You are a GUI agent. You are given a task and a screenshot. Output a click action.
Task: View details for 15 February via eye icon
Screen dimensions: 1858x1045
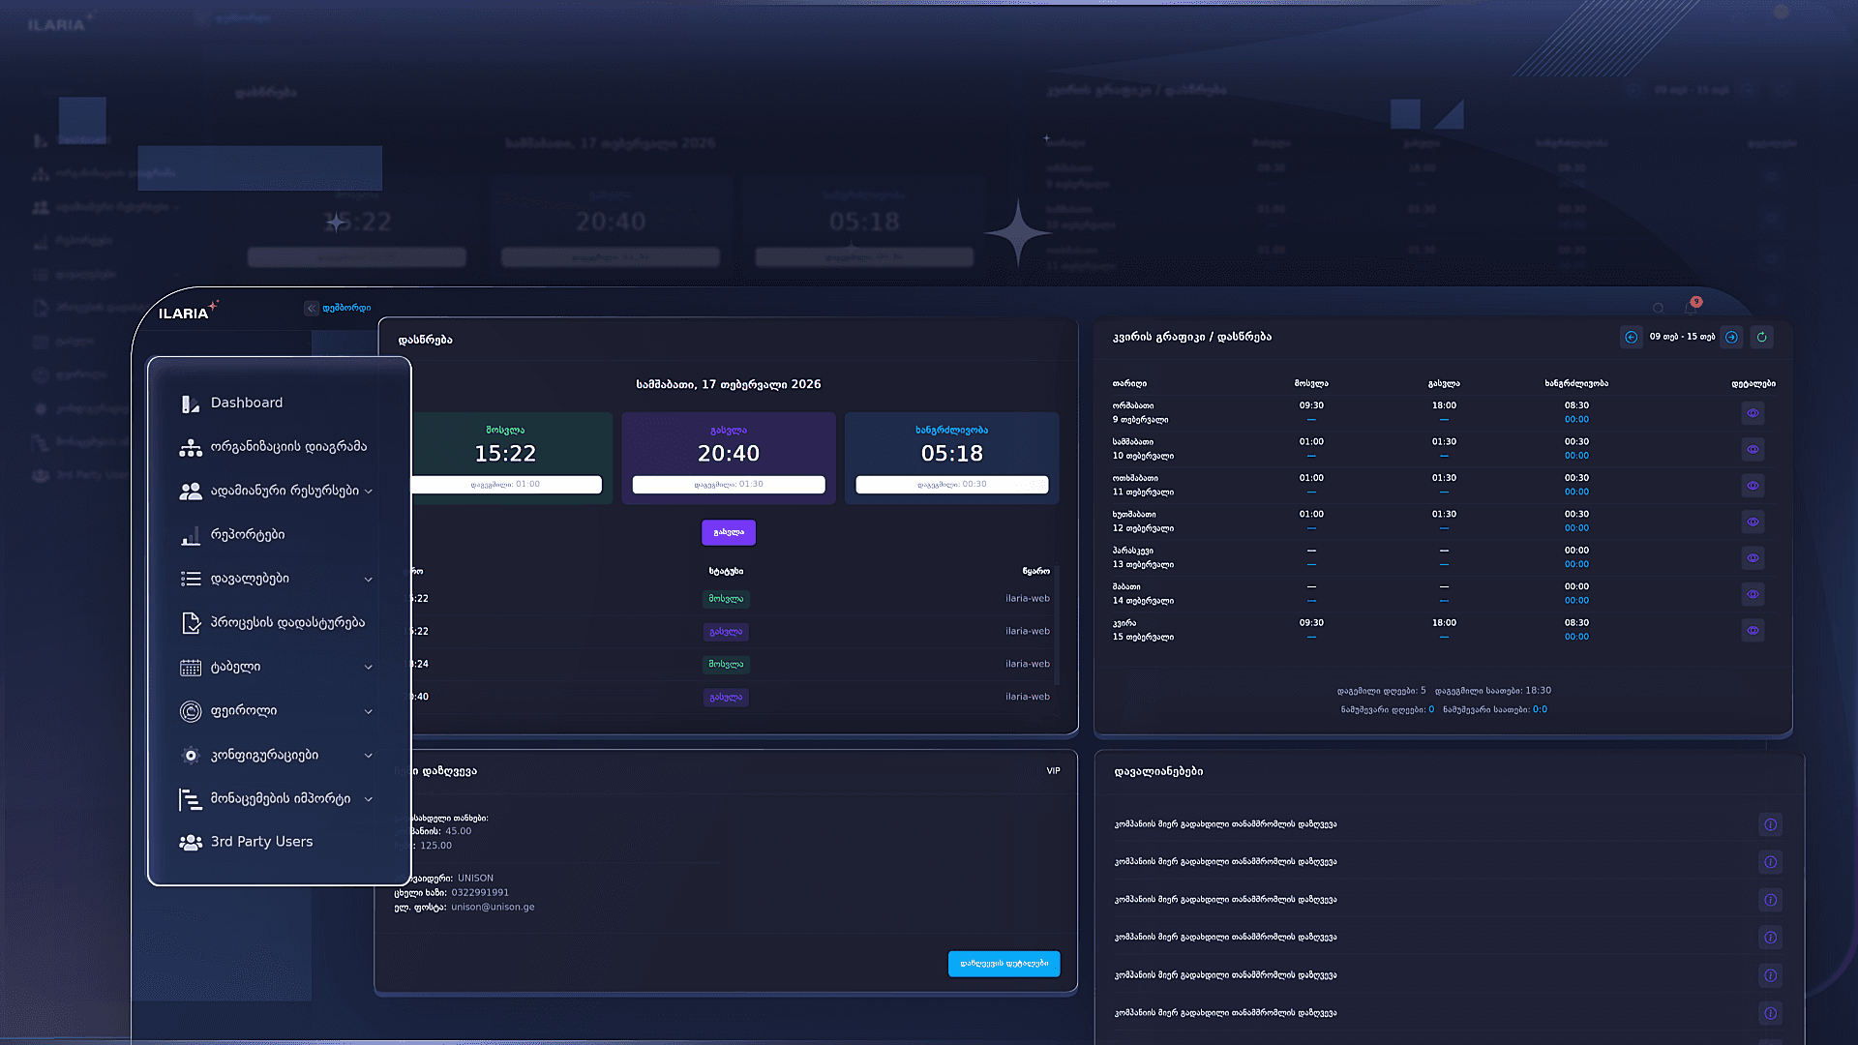[x=1753, y=630]
